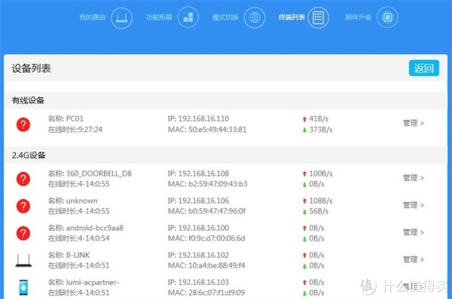452x299 pixels.
Task: Select IP: 192.168.16.106
Action: click(x=198, y=201)
